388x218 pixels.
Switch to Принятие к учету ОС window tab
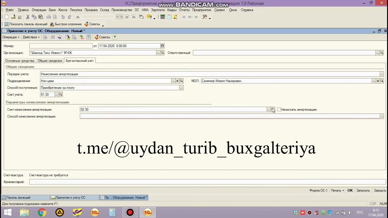[x=75, y=198]
